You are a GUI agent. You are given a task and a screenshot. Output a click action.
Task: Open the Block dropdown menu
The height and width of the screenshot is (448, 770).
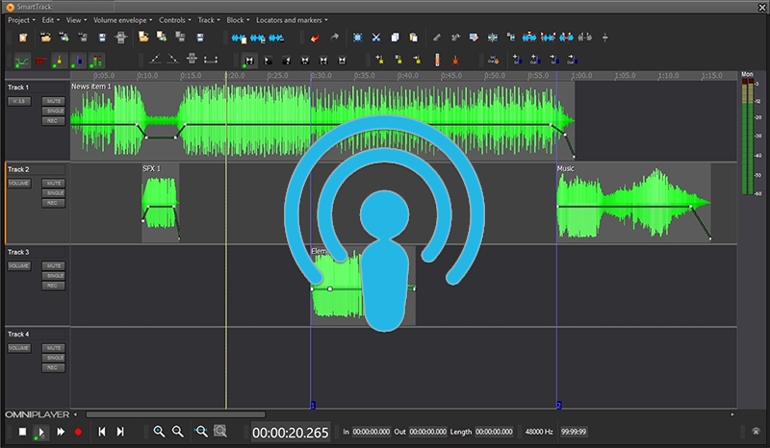pyautogui.click(x=238, y=20)
